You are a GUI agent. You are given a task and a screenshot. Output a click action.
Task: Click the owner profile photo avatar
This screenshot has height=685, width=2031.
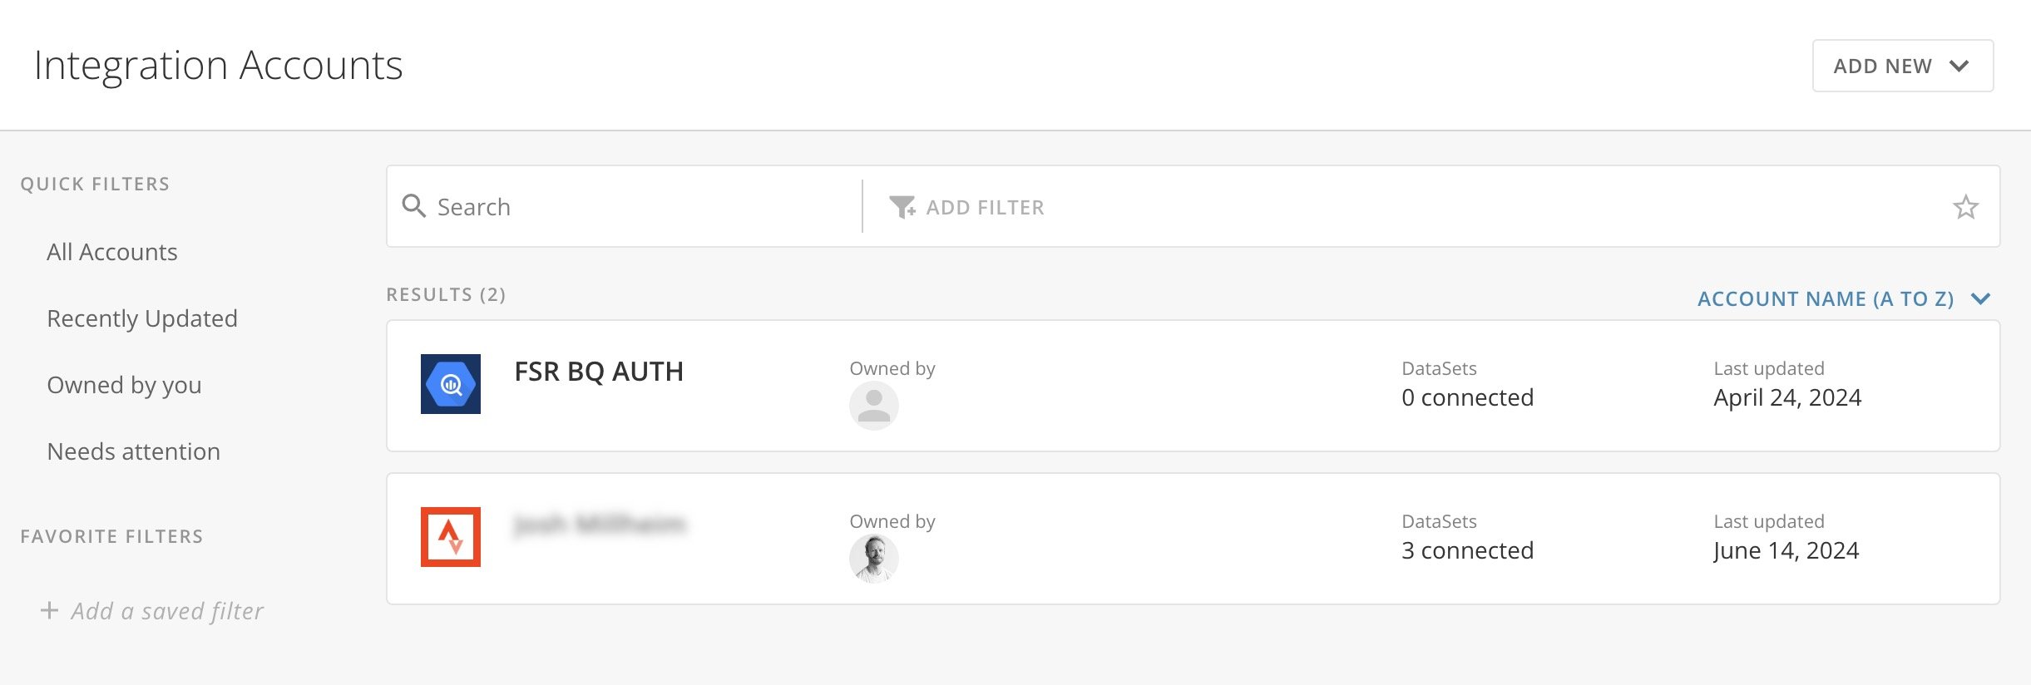pyautogui.click(x=873, y=559)
